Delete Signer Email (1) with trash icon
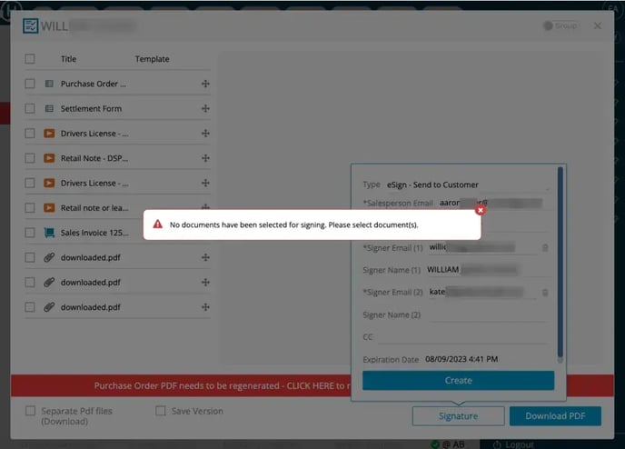Screen dimensions: 625x449 click(545, 247)
